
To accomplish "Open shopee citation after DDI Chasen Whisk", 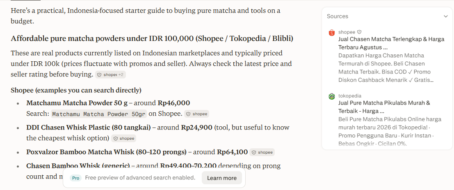I will [x=123, y=139].
